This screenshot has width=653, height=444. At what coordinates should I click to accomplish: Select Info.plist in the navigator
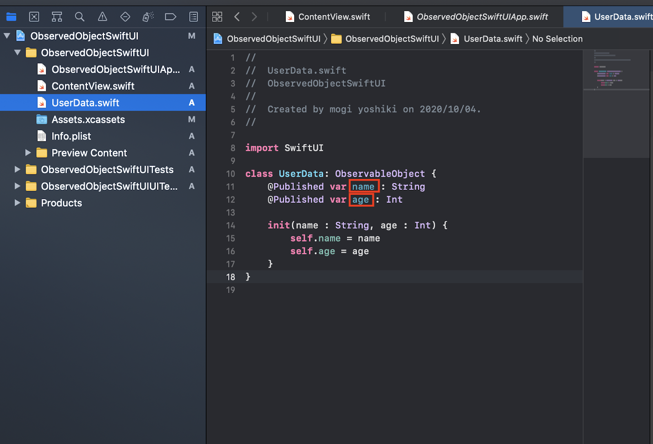(x=103, y=136)
